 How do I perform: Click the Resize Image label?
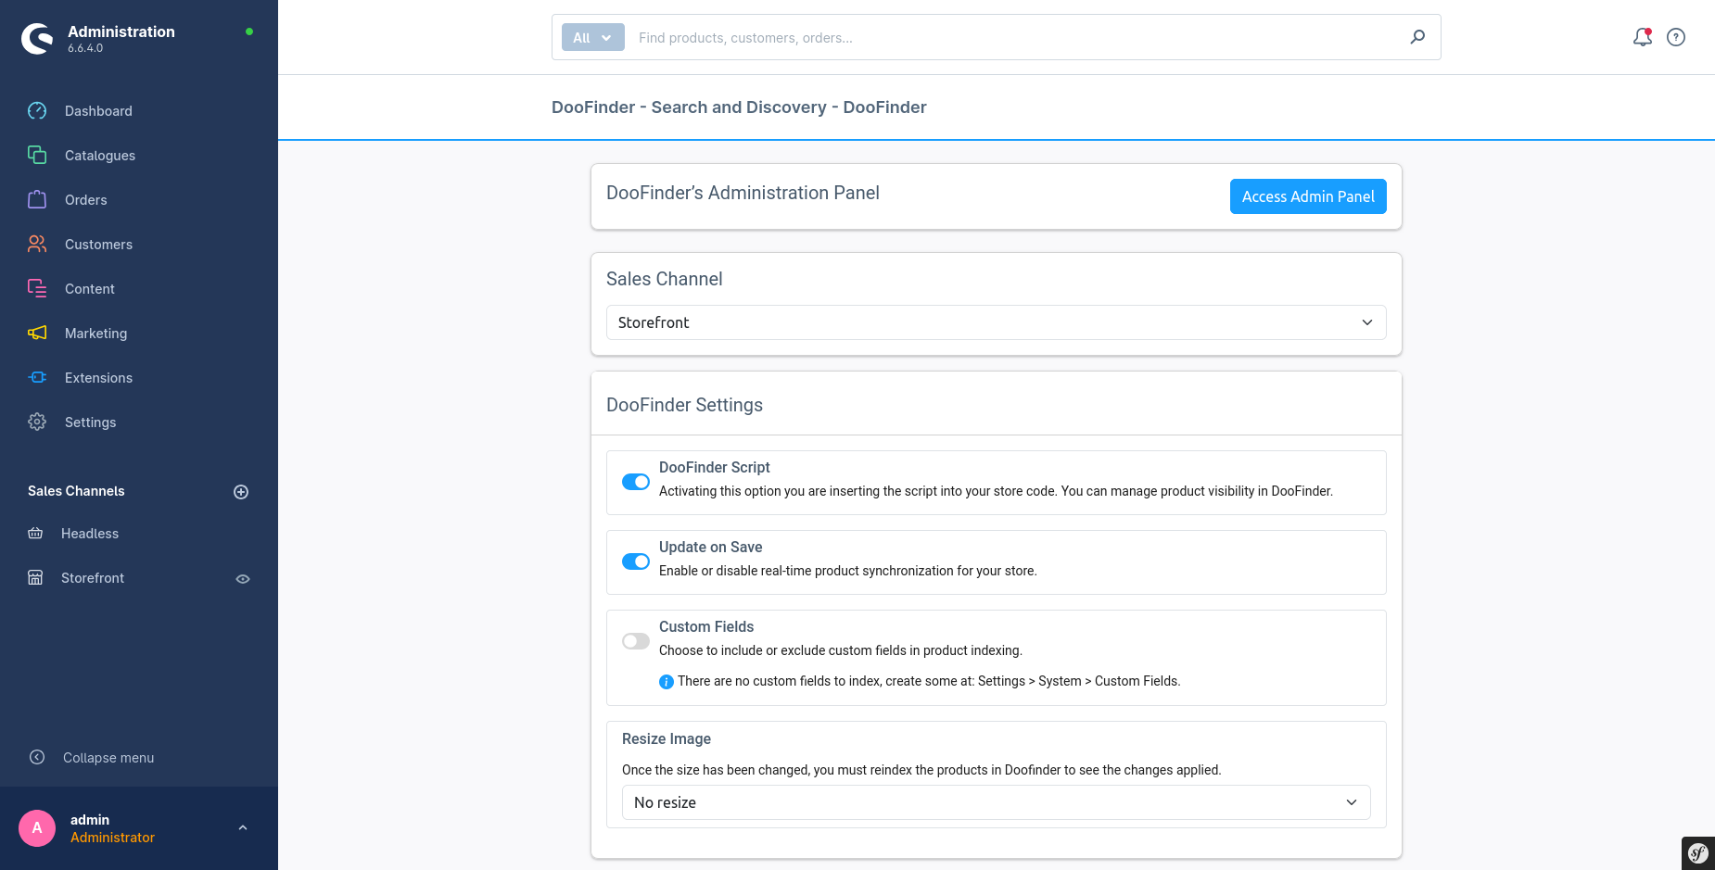(x=667, y=739)
